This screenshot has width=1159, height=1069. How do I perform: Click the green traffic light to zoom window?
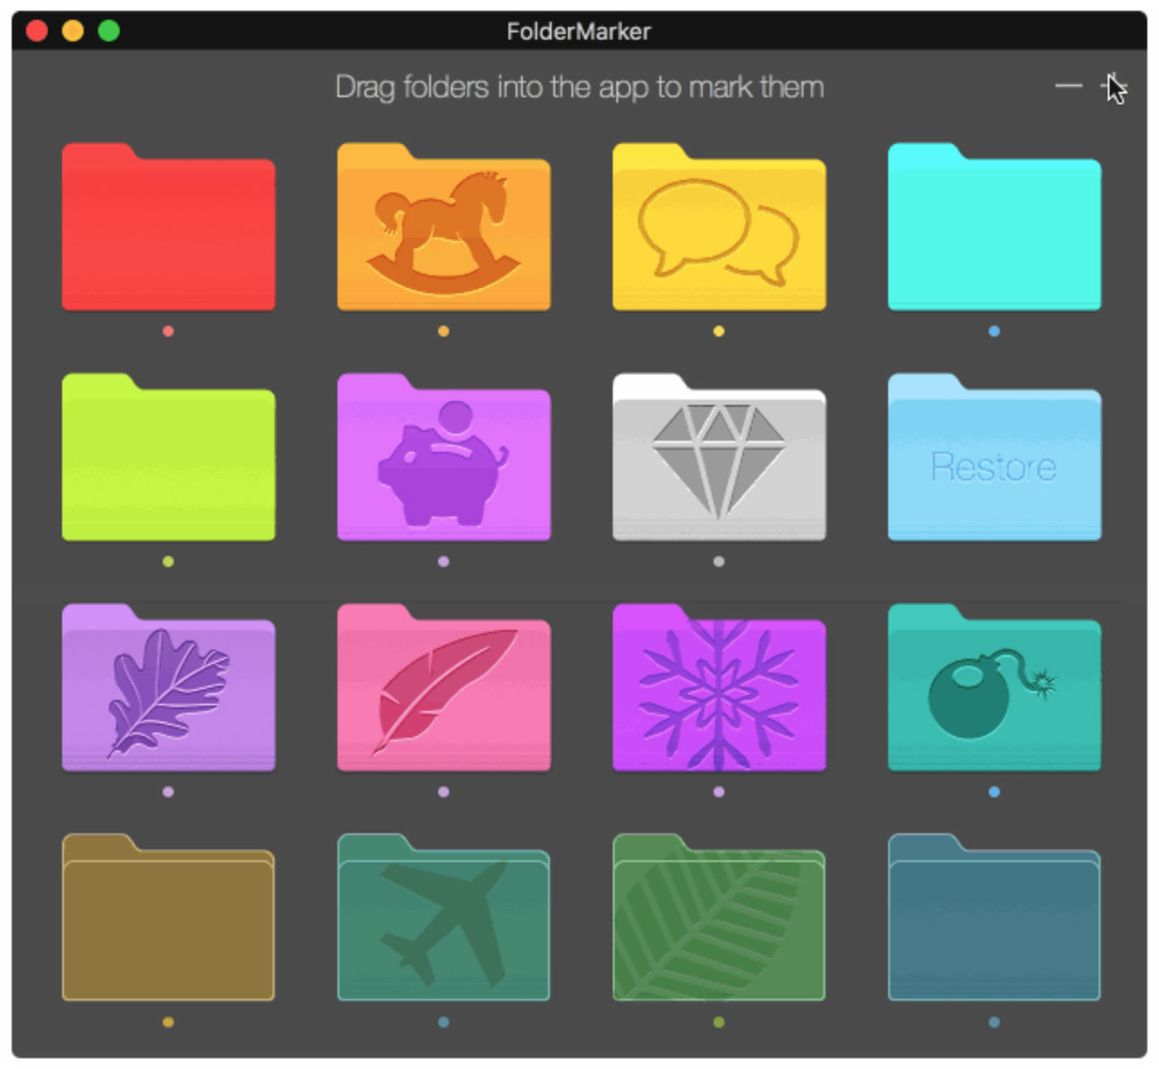(107, 29)
